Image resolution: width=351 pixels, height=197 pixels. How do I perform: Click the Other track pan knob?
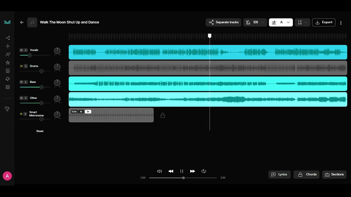click(57, 99)
